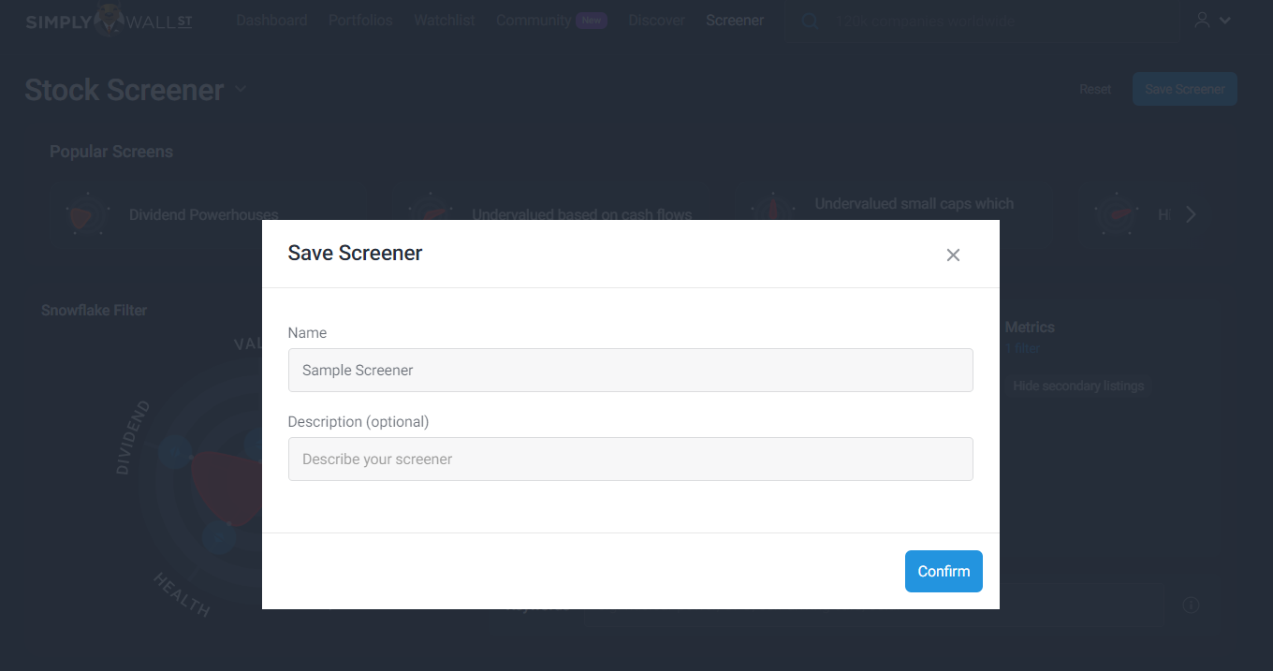Open the user account menu
This screenshot has width=1273, height=671.
click(x=1212, y=21)
